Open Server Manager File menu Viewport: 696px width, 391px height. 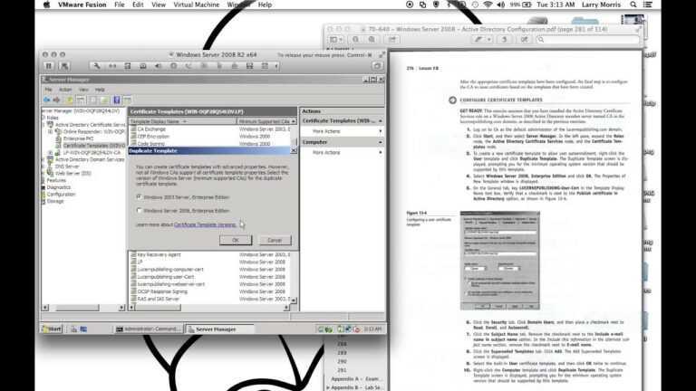click(x=48, y=90)
